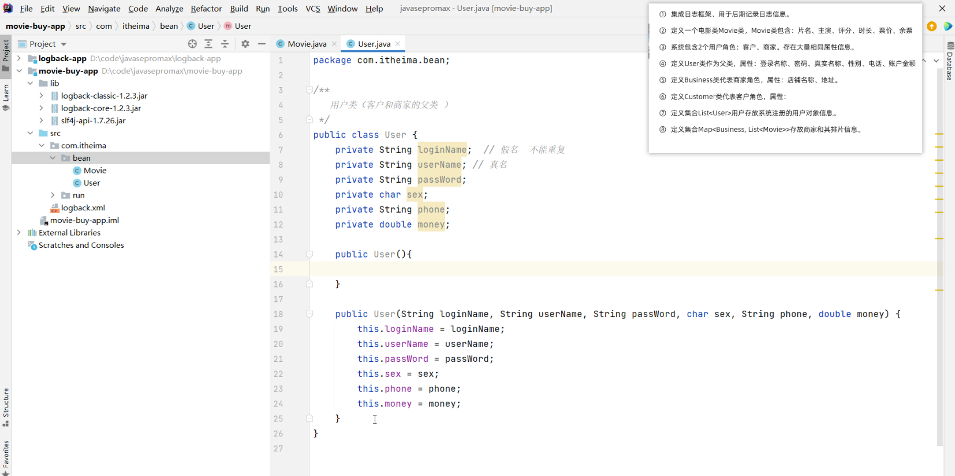Expand the run package
This screenshot has height=476, width=955.
pyautogui.click(x=53, y=195)
